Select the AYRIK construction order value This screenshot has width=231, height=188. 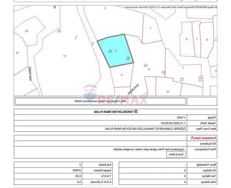coord(77,170)
